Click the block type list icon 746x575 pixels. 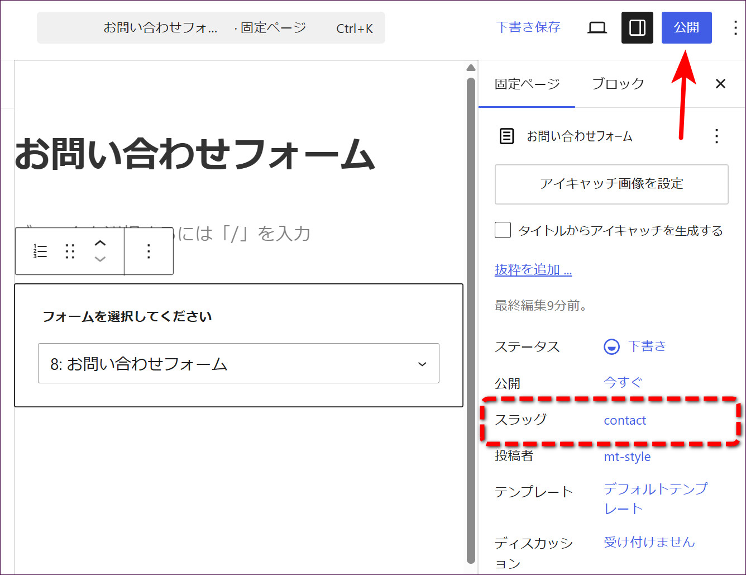[x=40, y=251]
